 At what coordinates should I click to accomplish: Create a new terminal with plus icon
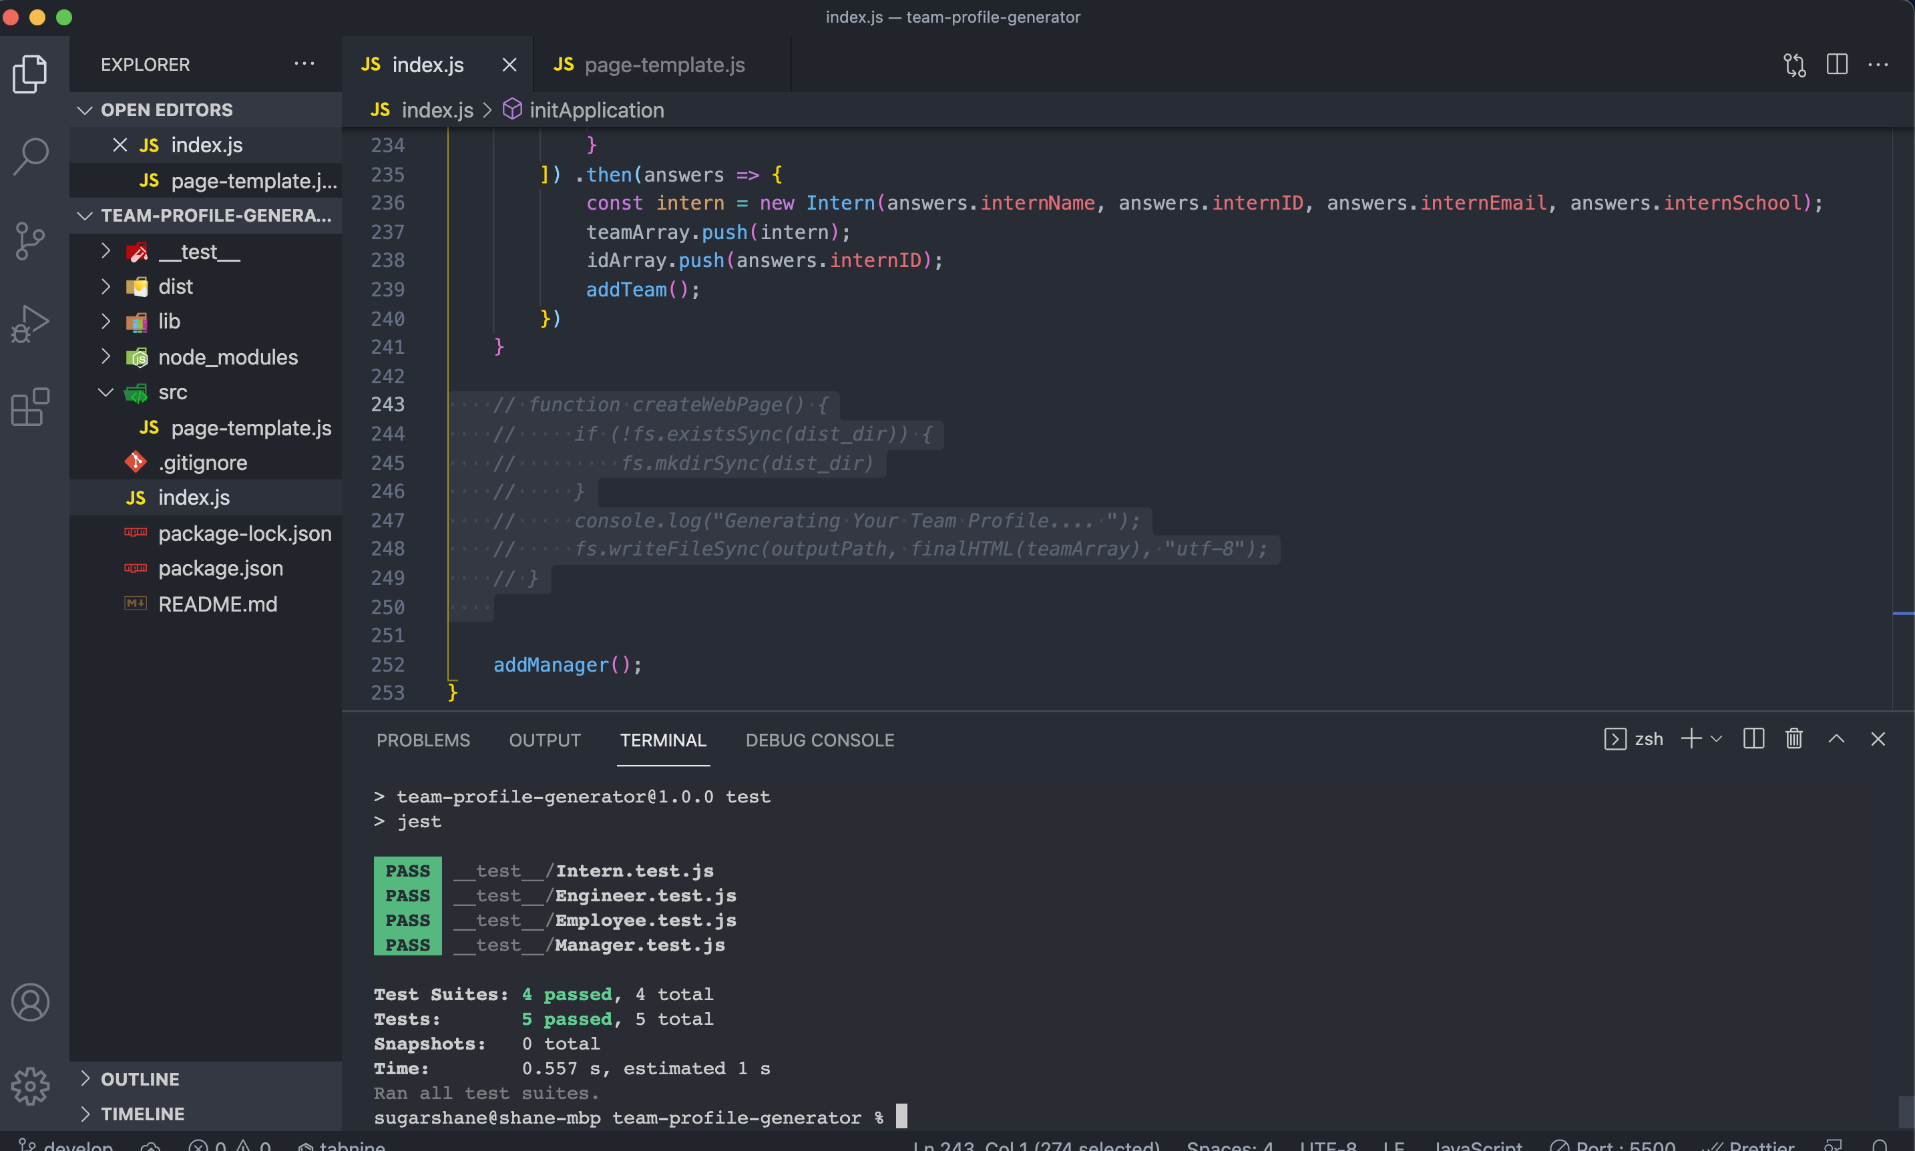coord(1691,738)
